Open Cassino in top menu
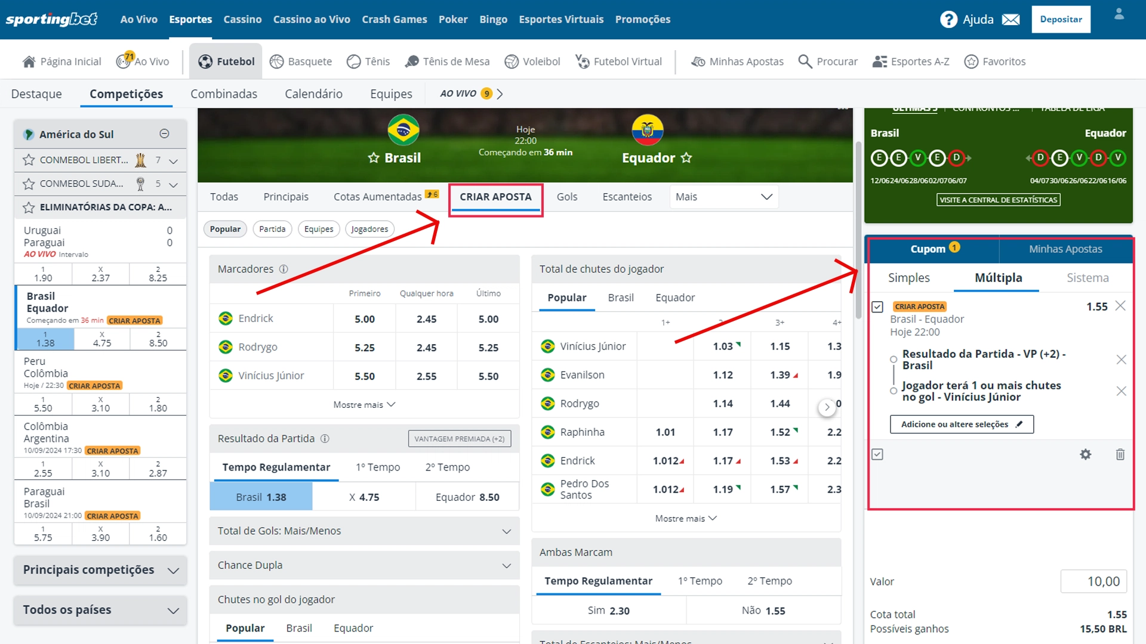The image size is (1146, 644). 242,20
